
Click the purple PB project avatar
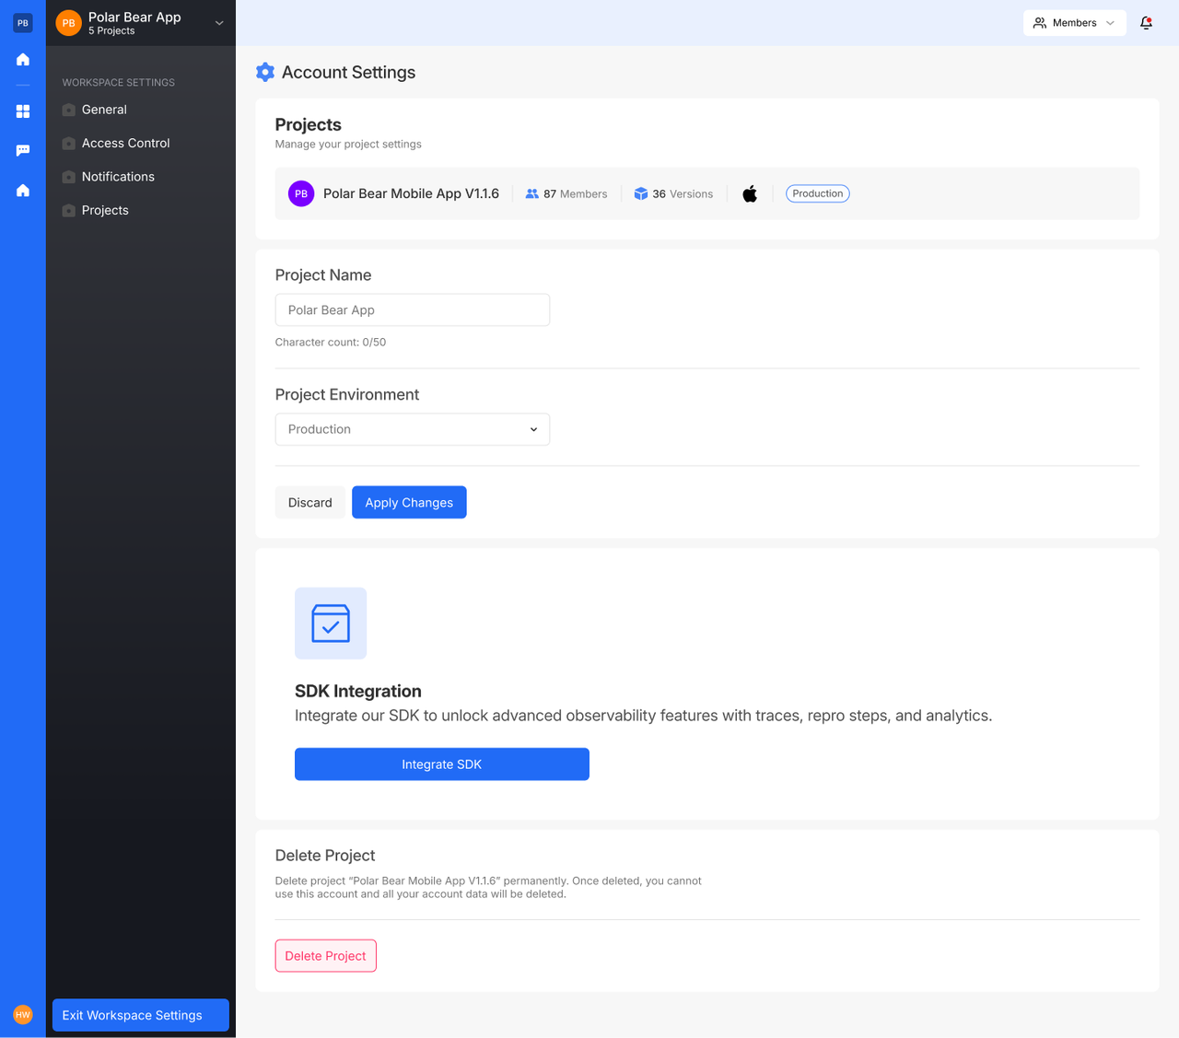pyautogui.click(x=301, y=193)
